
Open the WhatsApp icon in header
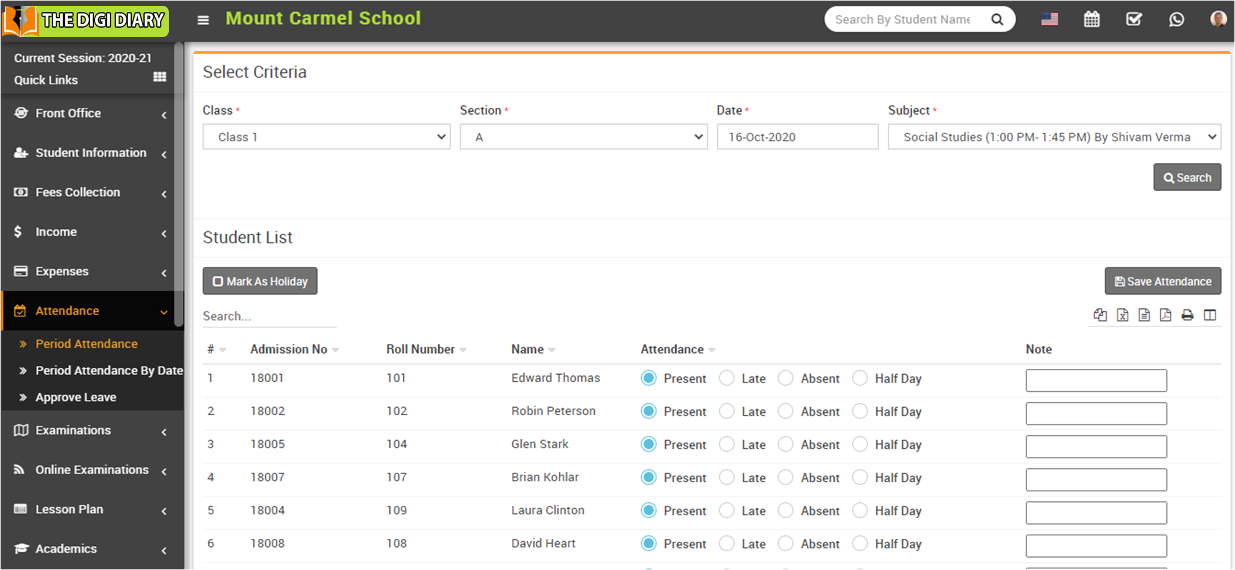[x=1176, y=19]
